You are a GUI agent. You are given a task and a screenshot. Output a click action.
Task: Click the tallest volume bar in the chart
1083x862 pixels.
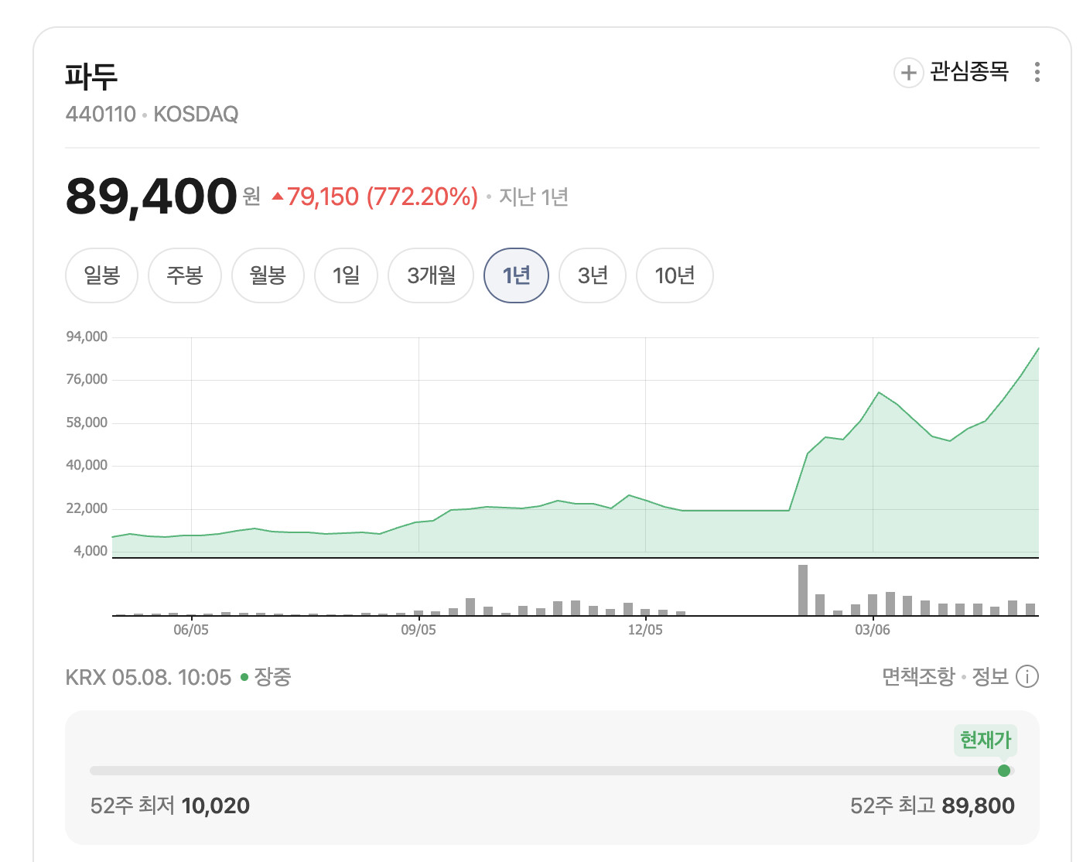[x=803, y=590]
